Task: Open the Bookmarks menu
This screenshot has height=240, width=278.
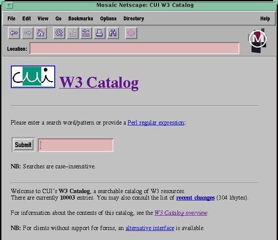Action: [81, 18]
